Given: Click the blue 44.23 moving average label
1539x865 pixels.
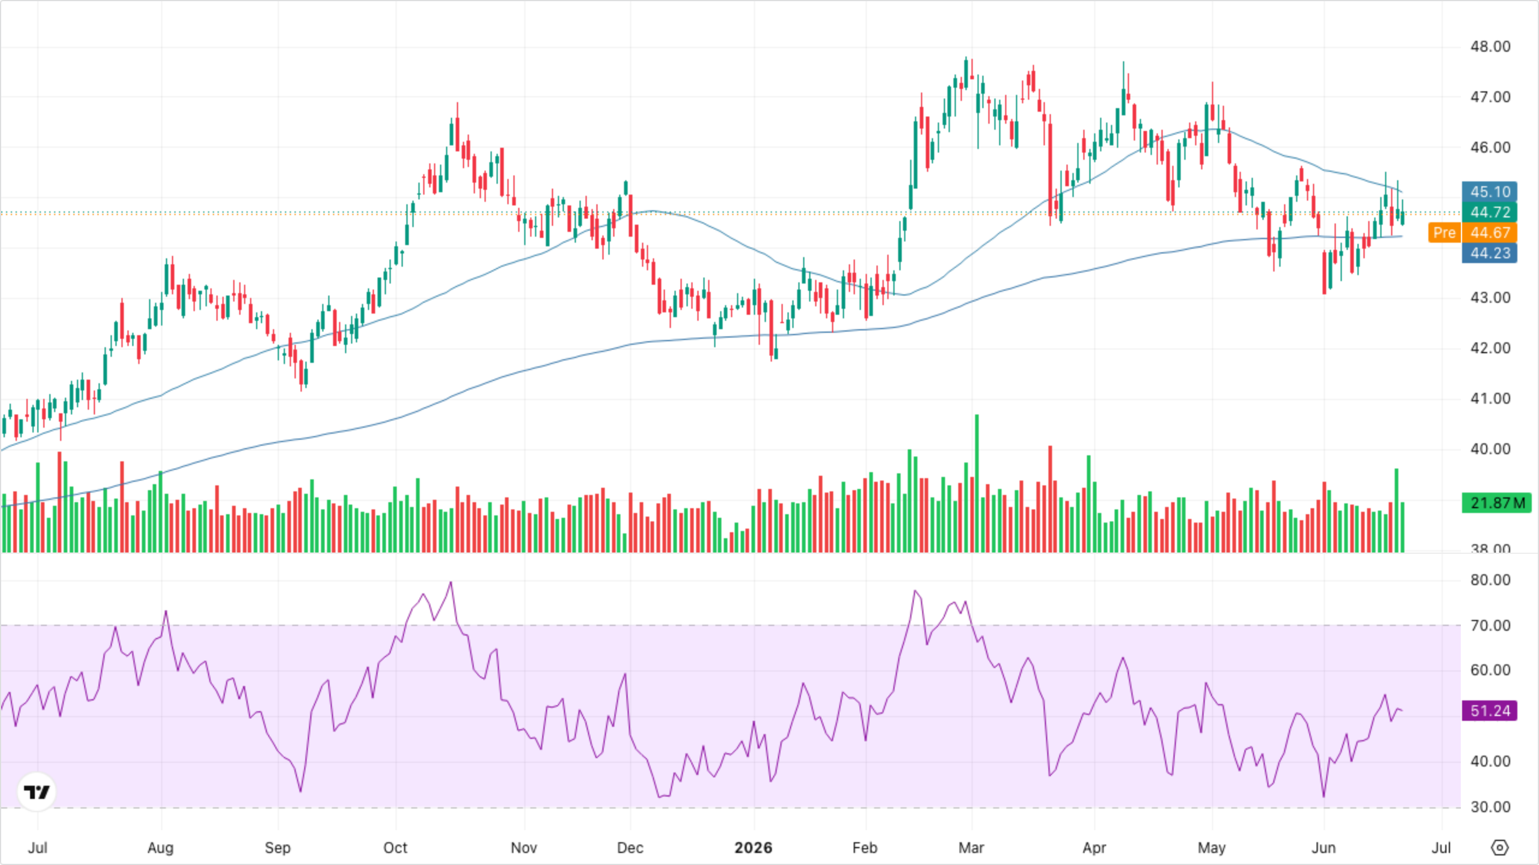Looking at the screenshot, I should pyautogui.click(x=1490, y=253).
